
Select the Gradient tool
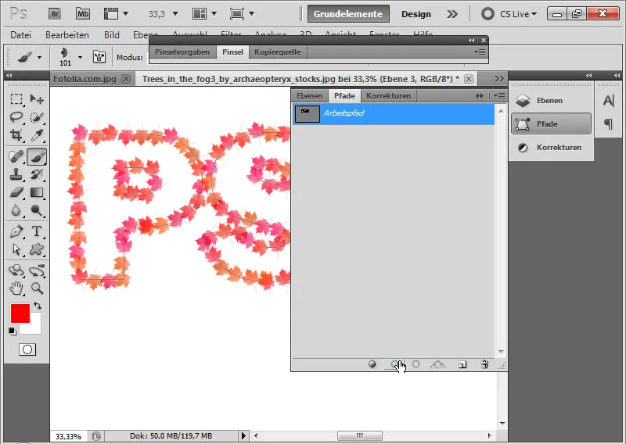click(x=37, y=192)
